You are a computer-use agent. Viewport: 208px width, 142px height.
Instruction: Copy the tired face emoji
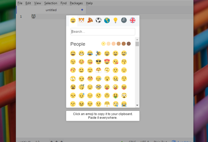pyautogui.click(x=73, y=87)
